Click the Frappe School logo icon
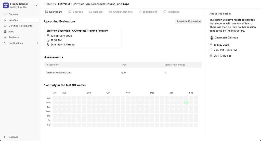The image size is (261, 141). [6, 6]
